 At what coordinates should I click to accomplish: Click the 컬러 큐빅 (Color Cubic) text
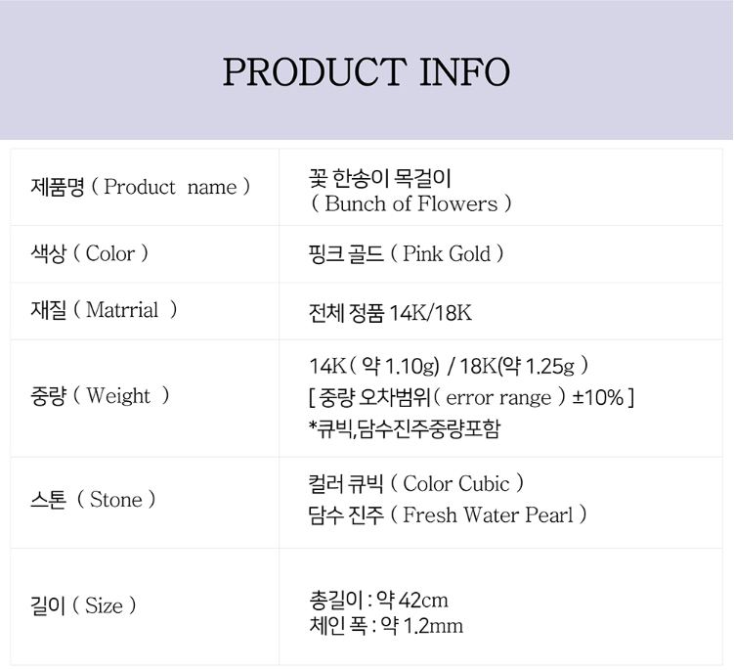point(415,484)
